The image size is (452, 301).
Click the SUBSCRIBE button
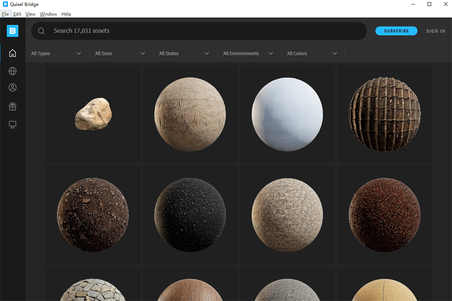click(396, 31)
